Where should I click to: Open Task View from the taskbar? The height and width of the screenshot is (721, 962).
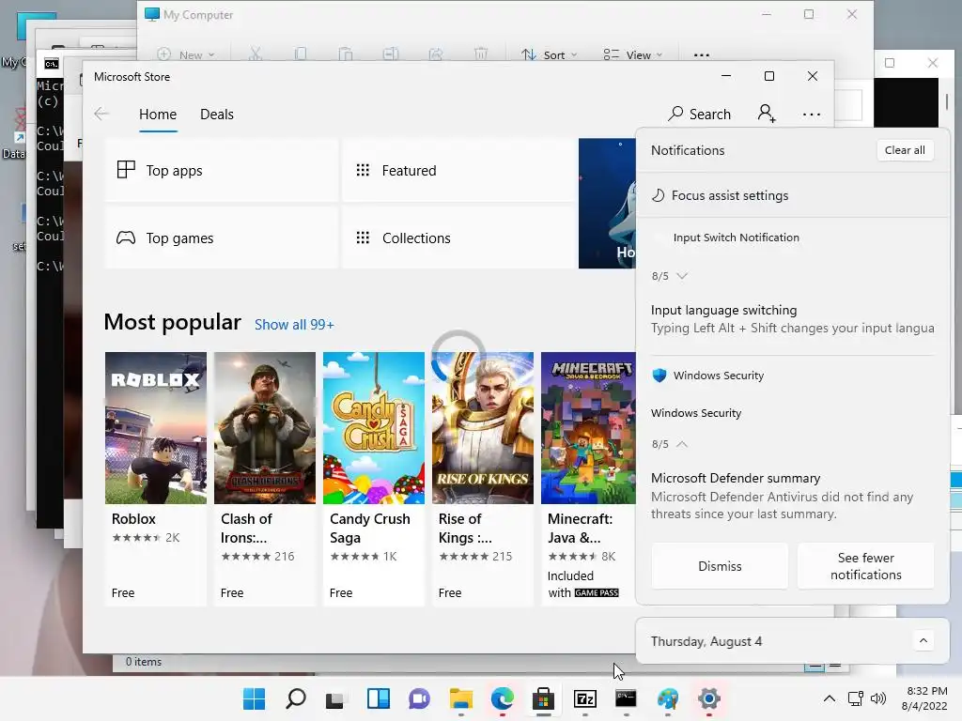335,698
